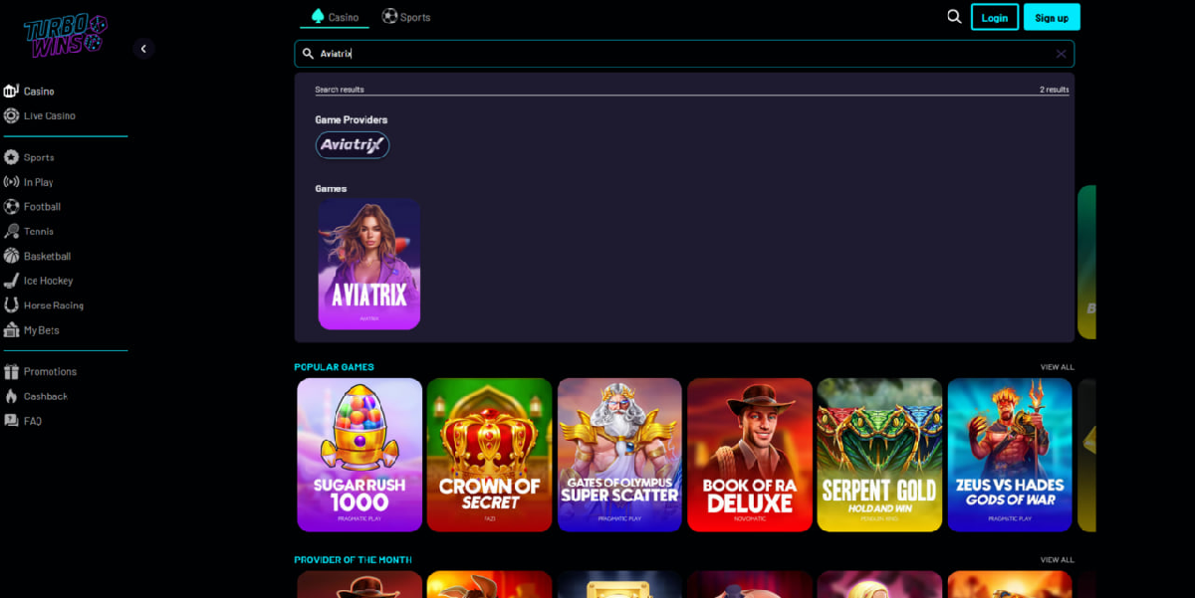
Task: Click the Provider of the Month heading
Action: [x=353, y=560]
